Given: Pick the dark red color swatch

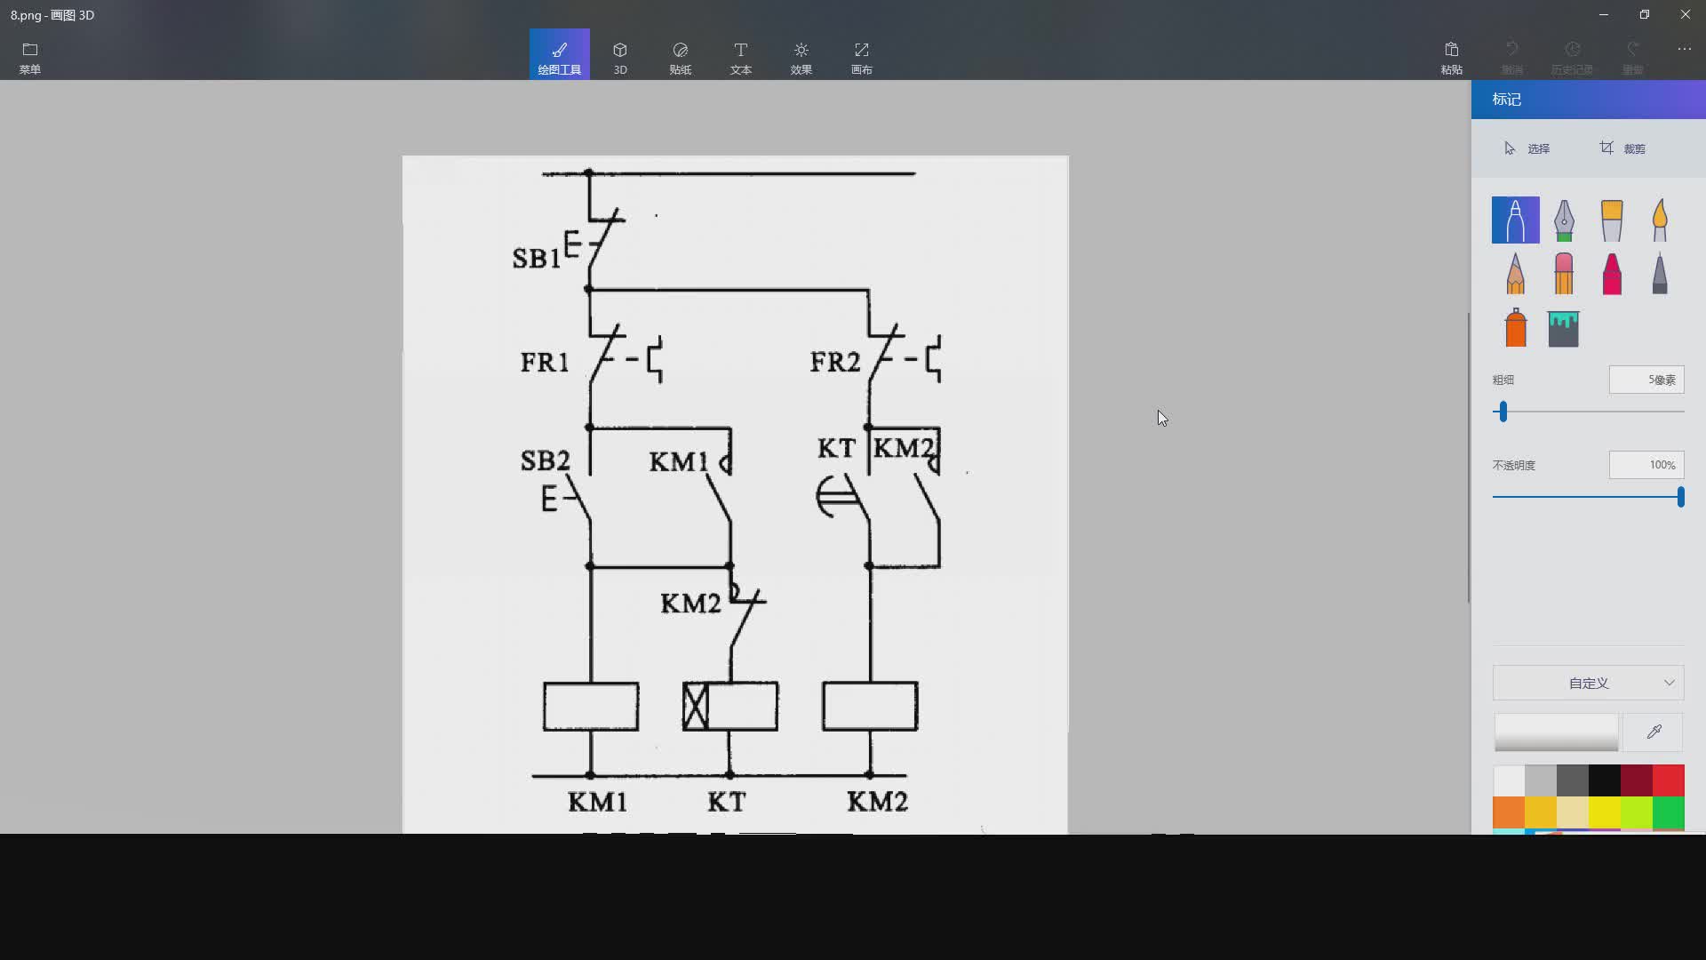Looking at the screenshot, I should [1637, 780].
